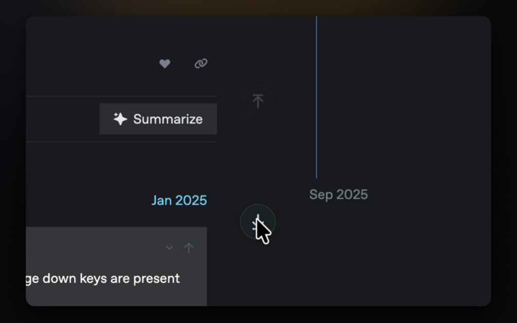This screenshot has width=517, height=323.
Task: Click the sparkle icon on Summarize
Action: 120,119
